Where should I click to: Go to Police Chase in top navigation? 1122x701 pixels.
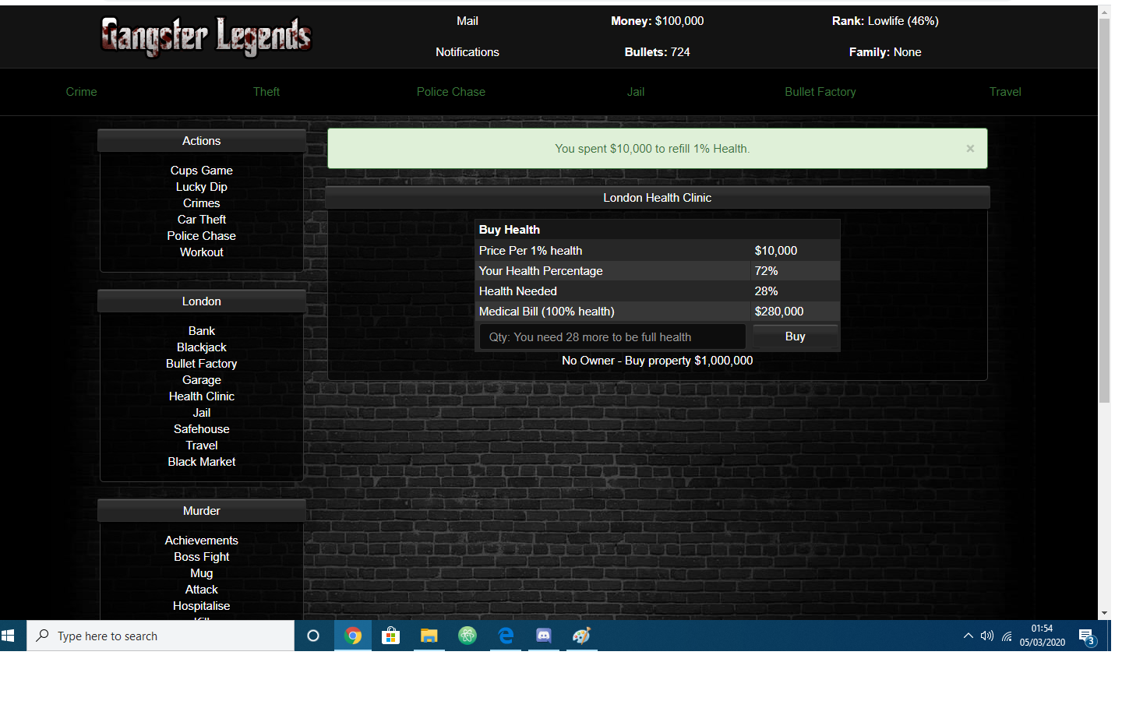pos(451,92)
